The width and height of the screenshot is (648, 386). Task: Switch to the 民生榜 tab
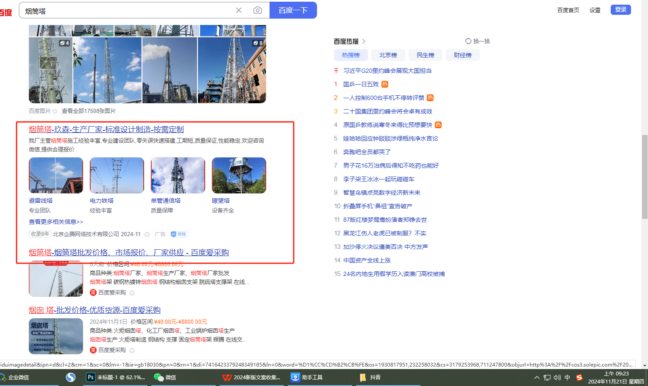click(426, 55)
